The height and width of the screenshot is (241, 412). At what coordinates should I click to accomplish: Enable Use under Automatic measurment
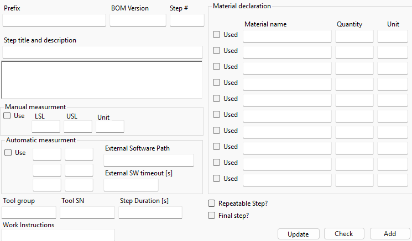8,153
